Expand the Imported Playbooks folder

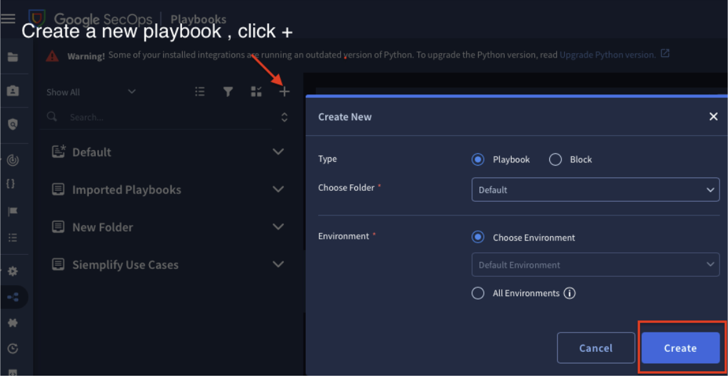coord(278,189)
